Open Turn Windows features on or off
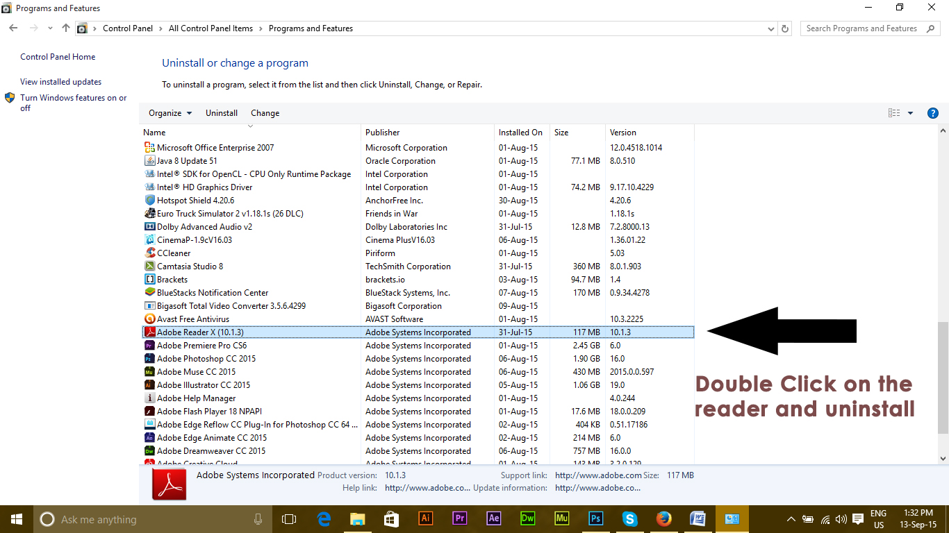 point(73,103)
